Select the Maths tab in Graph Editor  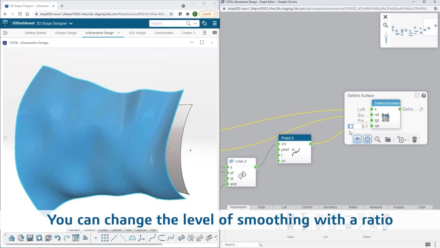(x=353, y=207)
